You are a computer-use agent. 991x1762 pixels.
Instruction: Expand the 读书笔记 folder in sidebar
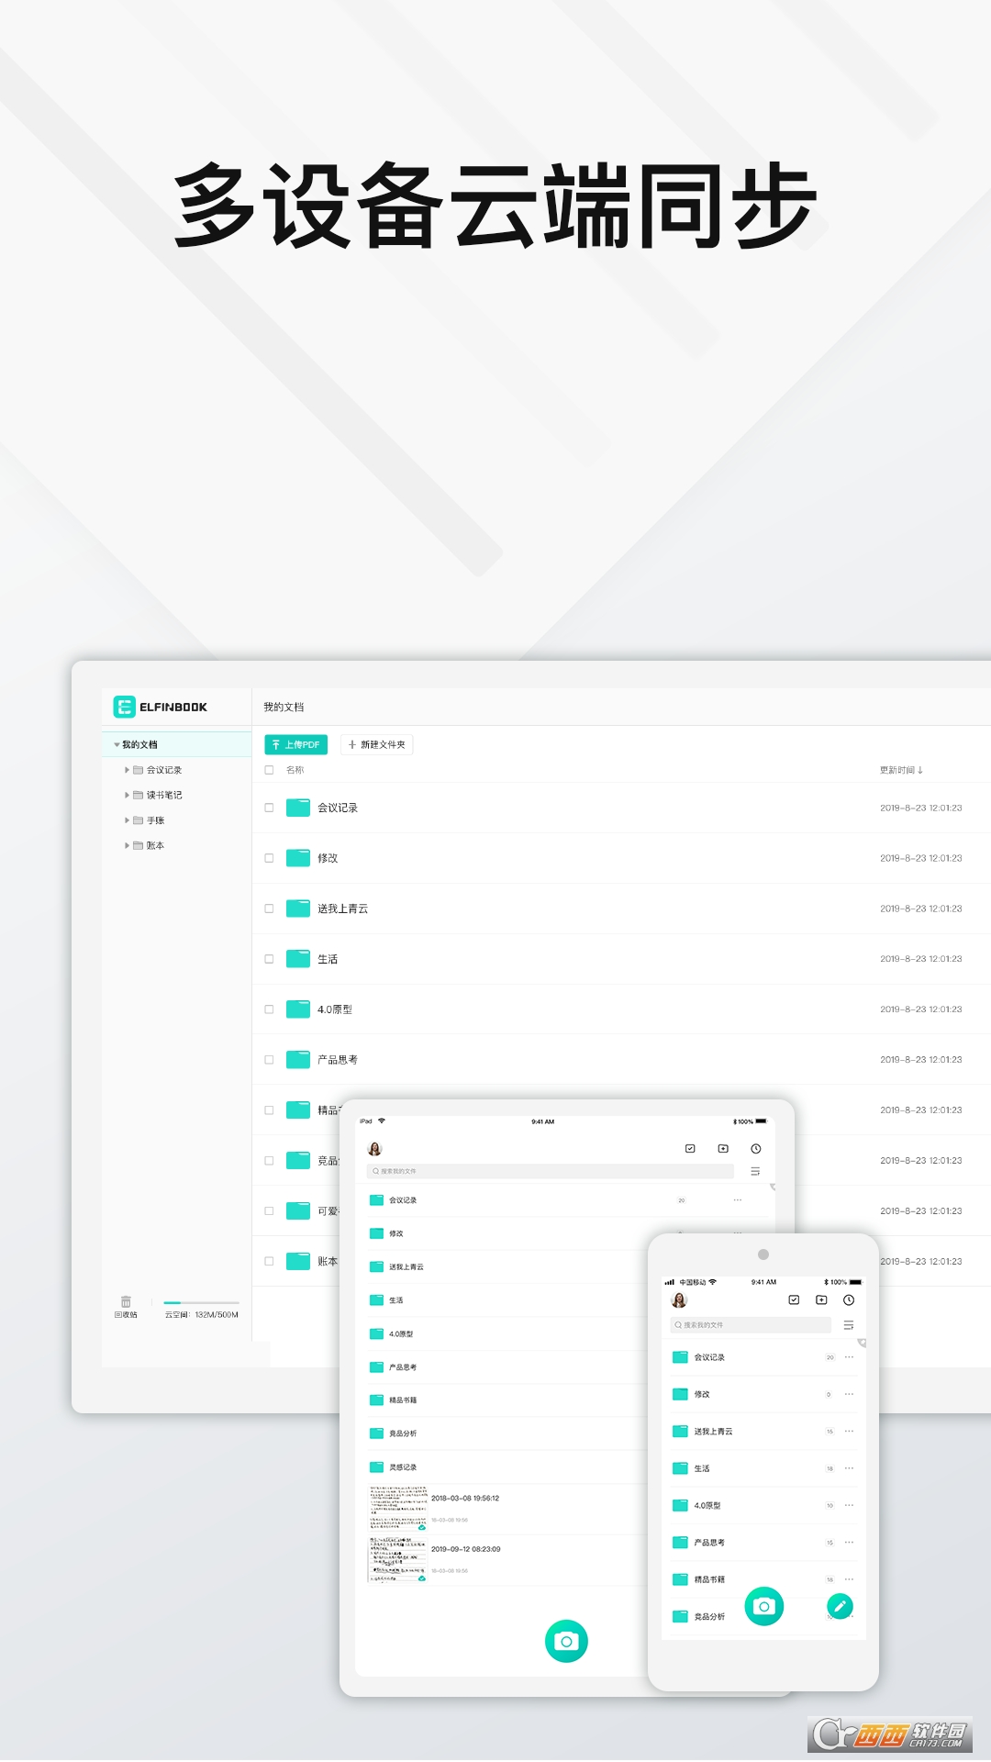pyautogui.click(x=128, y=795)
